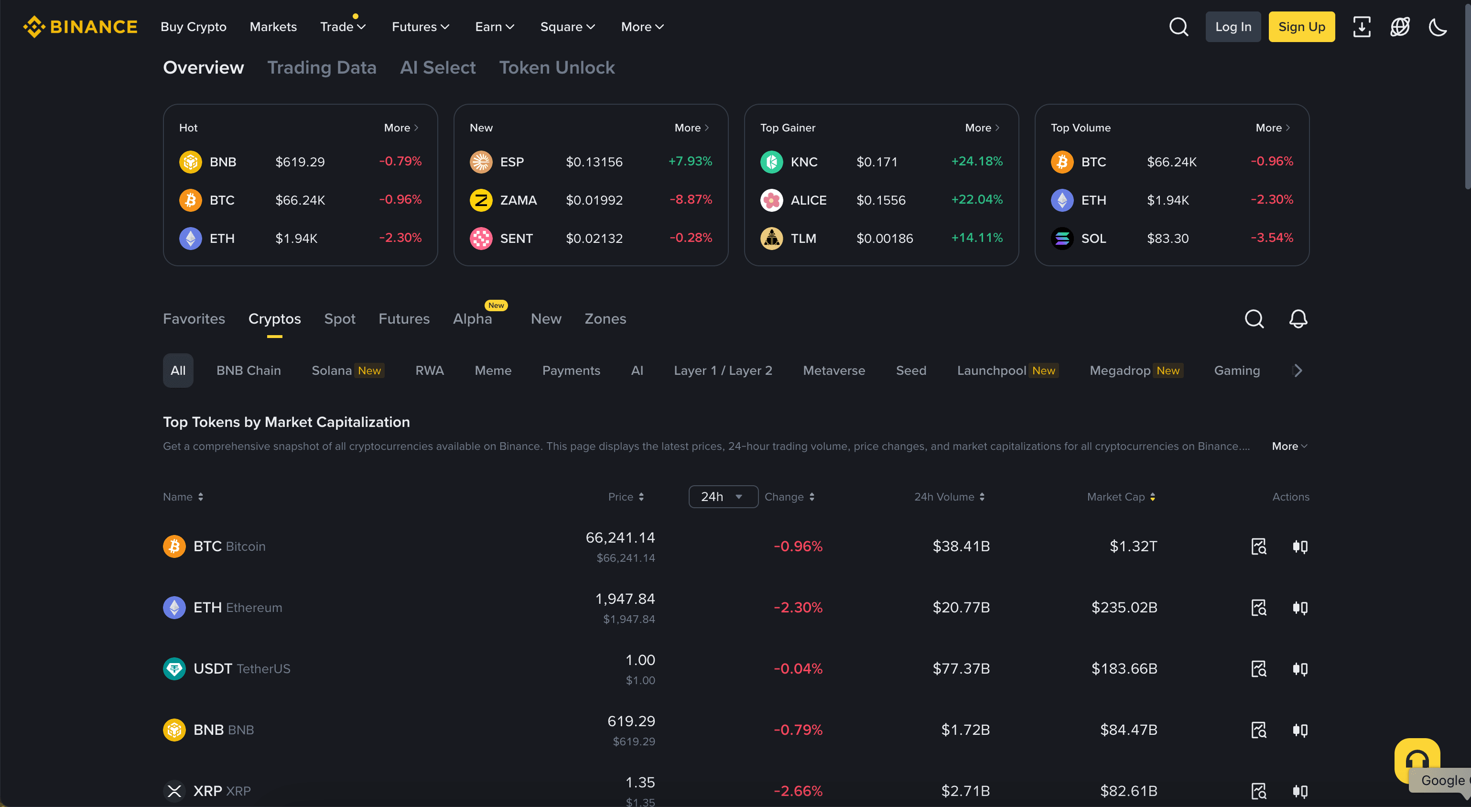Open the language and region globe icon
The height and width of the screenshot is (807, 1471).
click(x=1400, y=26)
